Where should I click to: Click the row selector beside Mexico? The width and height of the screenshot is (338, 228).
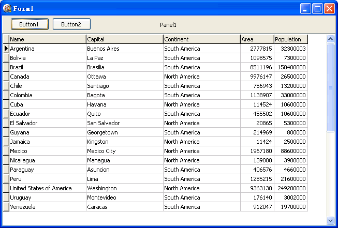click(x=6, y=151)
